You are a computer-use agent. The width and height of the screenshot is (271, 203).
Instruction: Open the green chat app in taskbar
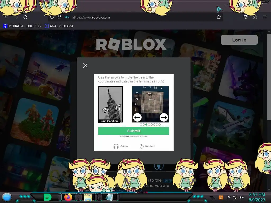tap(48, 197)
